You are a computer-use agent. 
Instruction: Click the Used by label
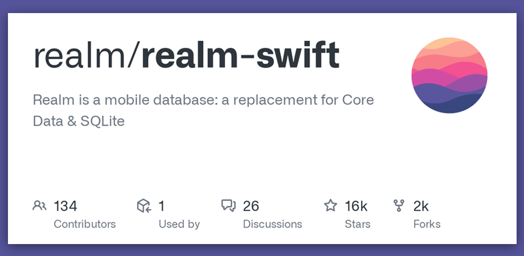click(179, 224)
